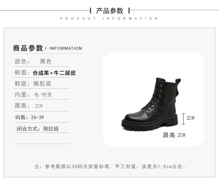Click the 2CM label beside the heel
219x180 pixels.
190,118
